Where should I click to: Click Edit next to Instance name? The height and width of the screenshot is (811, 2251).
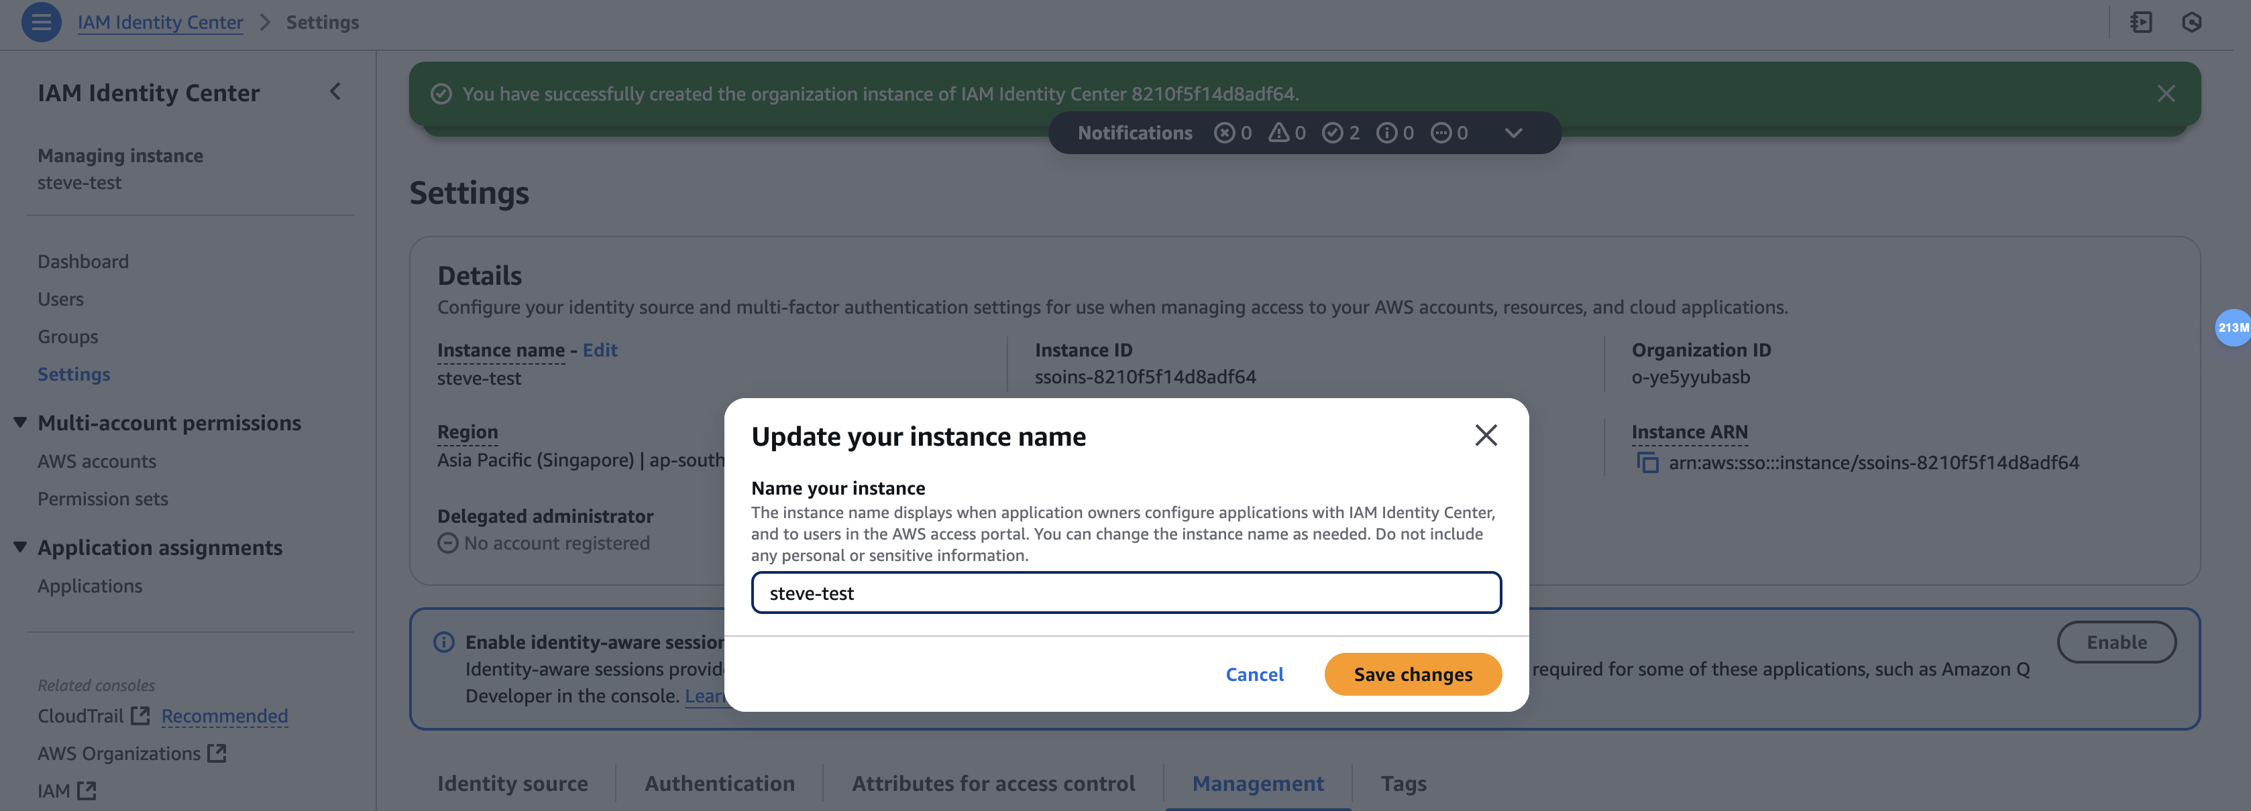pyautogui.click(x=600, y=350)
